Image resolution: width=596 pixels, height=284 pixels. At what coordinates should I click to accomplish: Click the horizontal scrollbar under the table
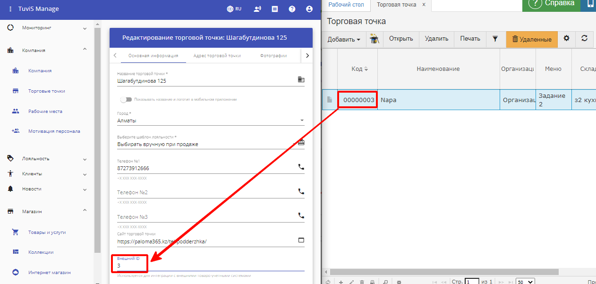click(444, 272)
